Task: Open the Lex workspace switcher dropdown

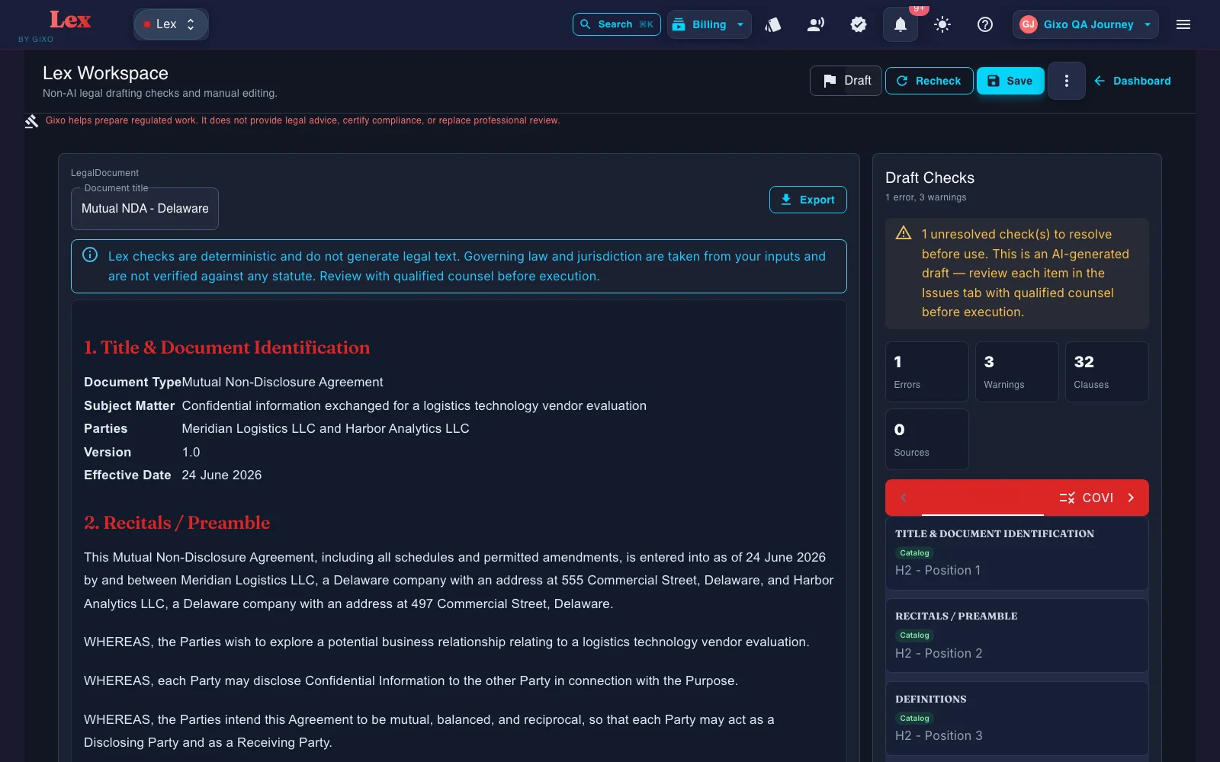Action: 171,24
